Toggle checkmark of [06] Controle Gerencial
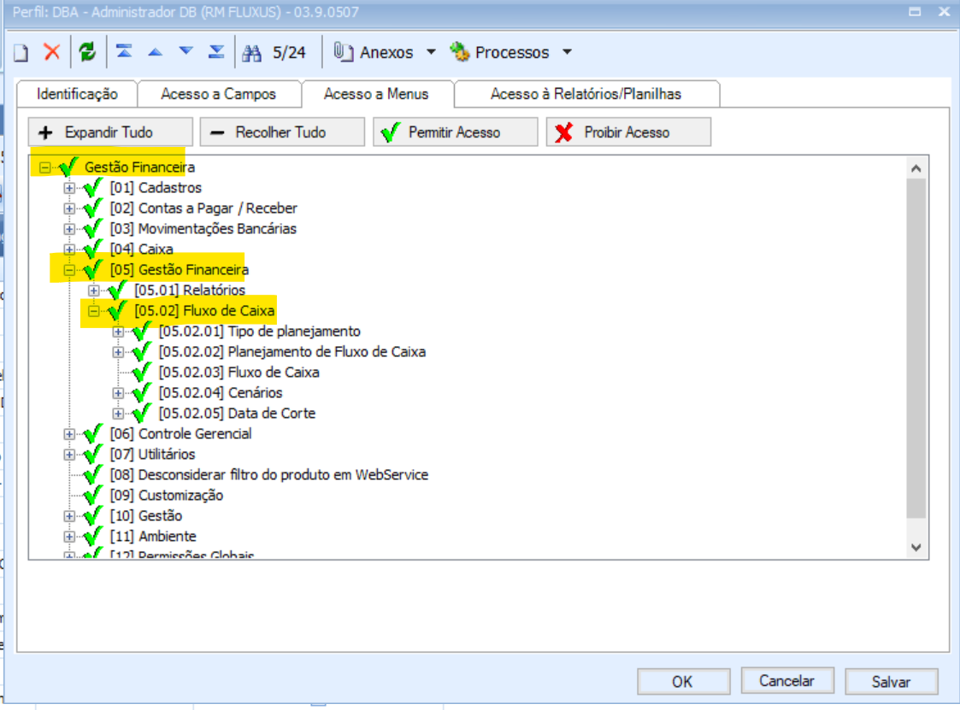This screenshot has width=960, height=710. pyautogui.click(x=92, y=433)
